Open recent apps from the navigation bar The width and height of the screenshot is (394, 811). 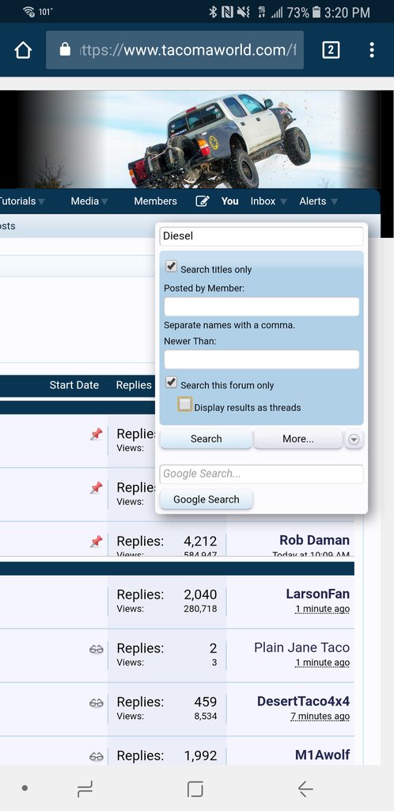(x=85, y=789)
